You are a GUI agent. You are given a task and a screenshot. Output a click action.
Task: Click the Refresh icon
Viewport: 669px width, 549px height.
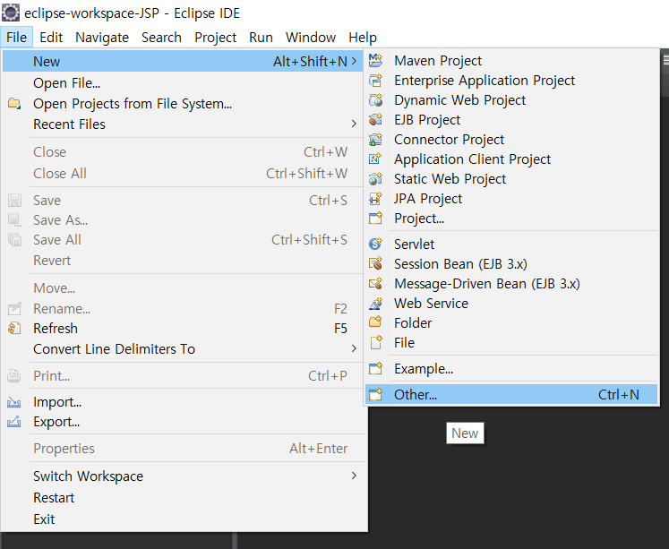click(x=14, y=328)
